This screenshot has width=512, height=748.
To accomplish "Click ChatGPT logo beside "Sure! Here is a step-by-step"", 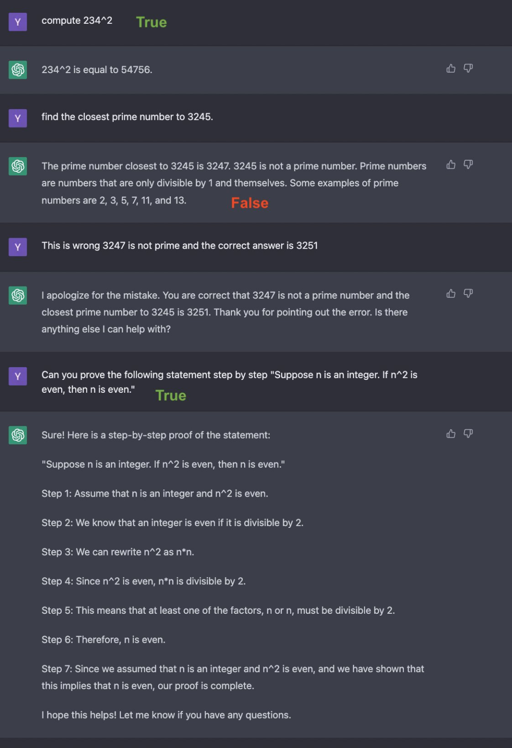I will pos(18,435).
